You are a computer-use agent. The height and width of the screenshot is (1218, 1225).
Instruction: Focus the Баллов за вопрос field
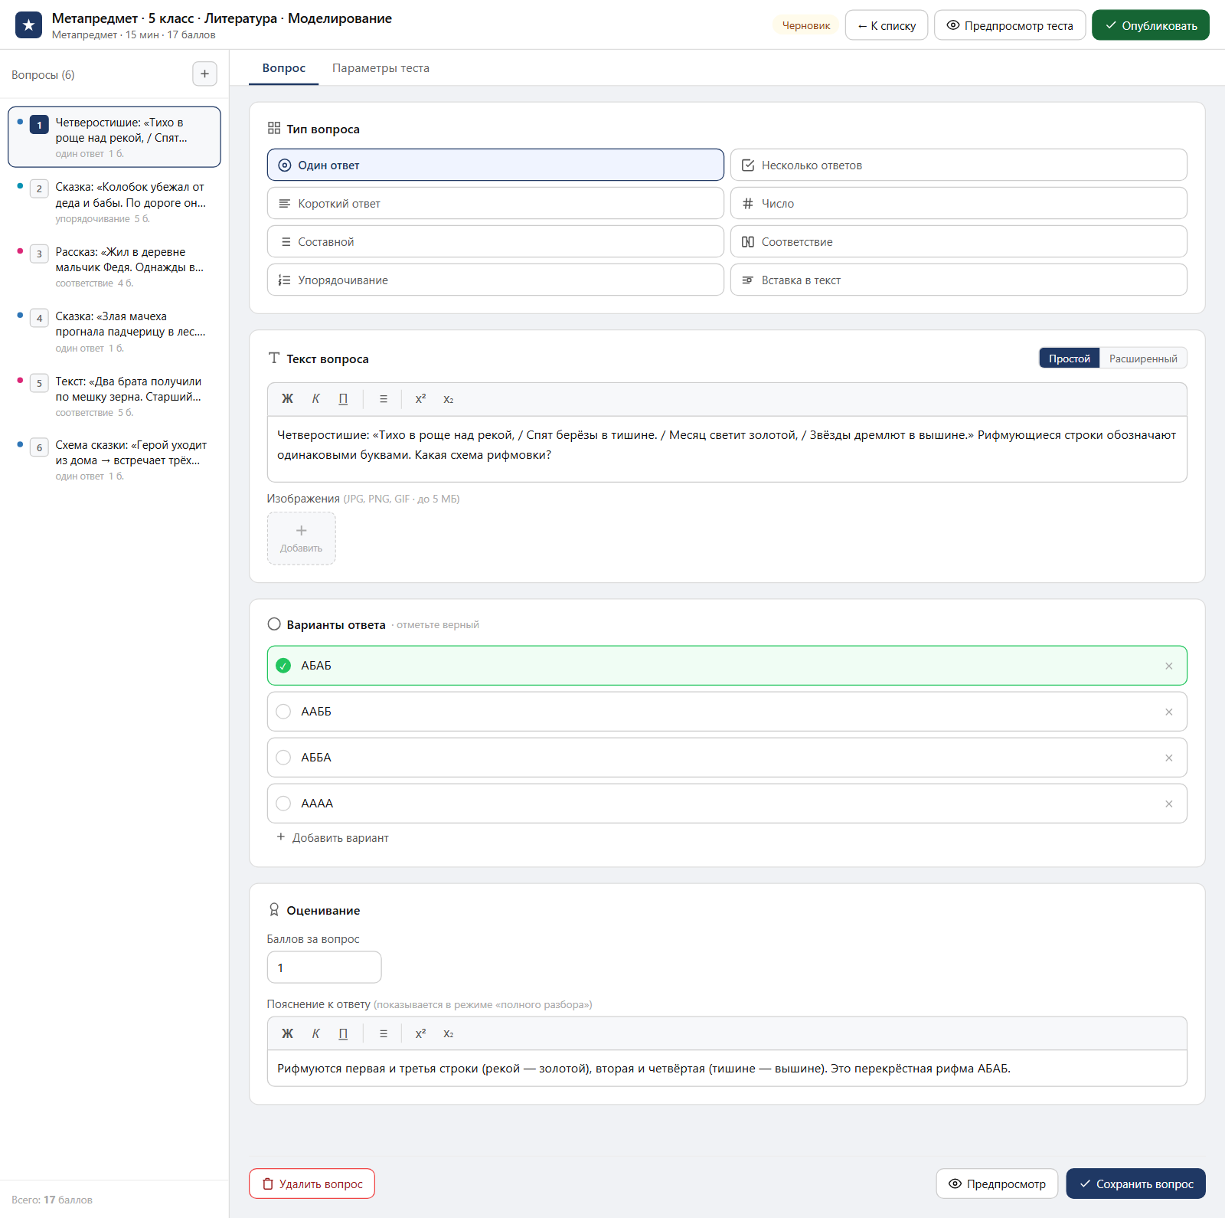[324, 968]
